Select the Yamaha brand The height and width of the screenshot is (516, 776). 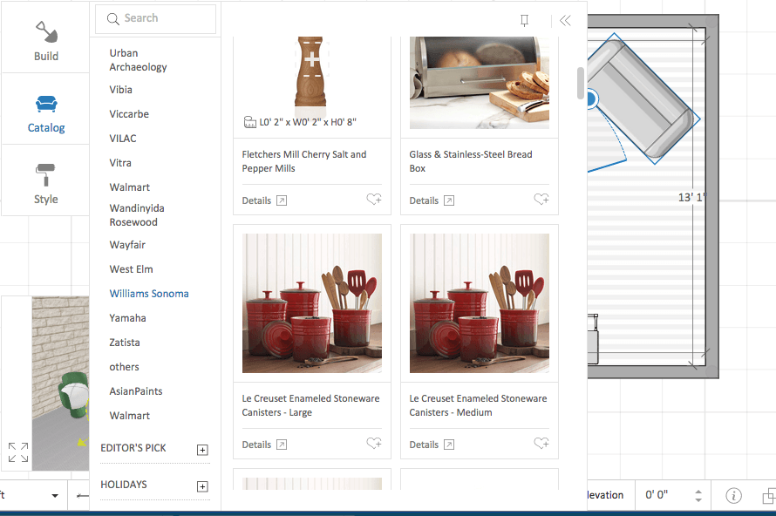127,318
